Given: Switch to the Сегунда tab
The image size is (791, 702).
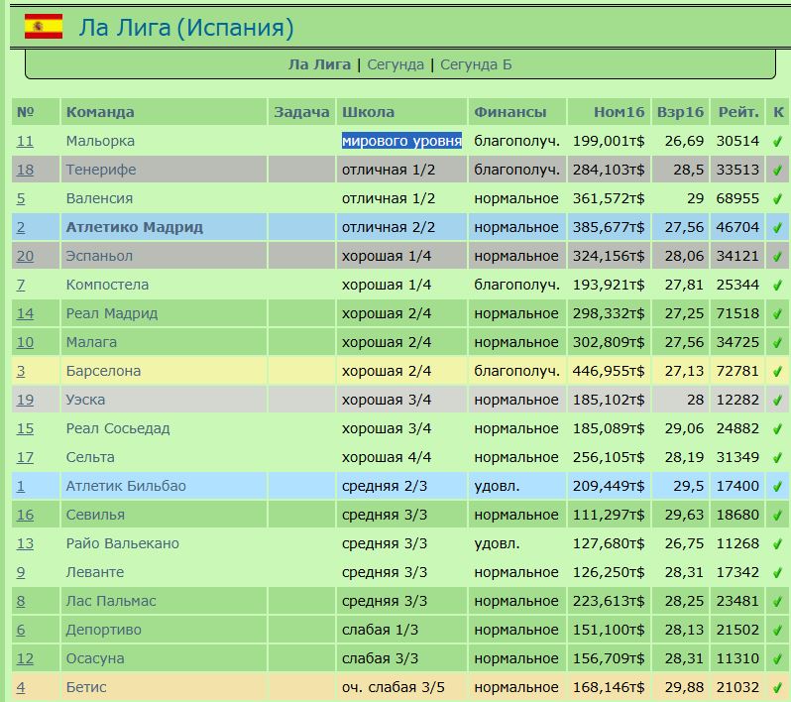Looking at the screenshot, I should click(395, 64).
